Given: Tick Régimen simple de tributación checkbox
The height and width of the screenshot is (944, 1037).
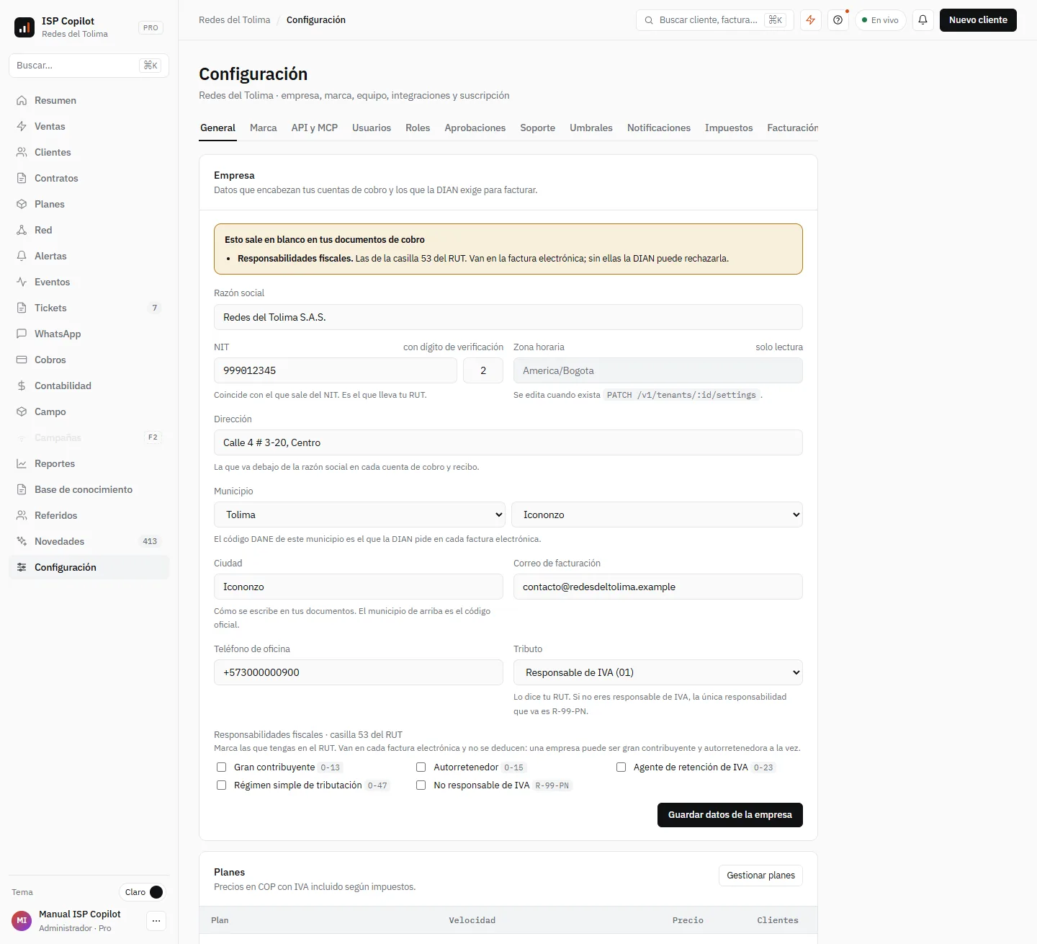Looking at the screenshot, I should point(222,785).
